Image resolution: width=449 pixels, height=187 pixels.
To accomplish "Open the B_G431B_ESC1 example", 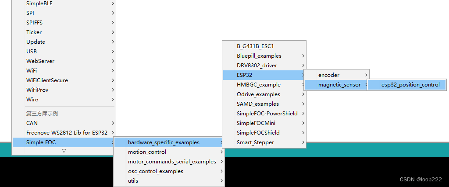I will tap(264, 46).
